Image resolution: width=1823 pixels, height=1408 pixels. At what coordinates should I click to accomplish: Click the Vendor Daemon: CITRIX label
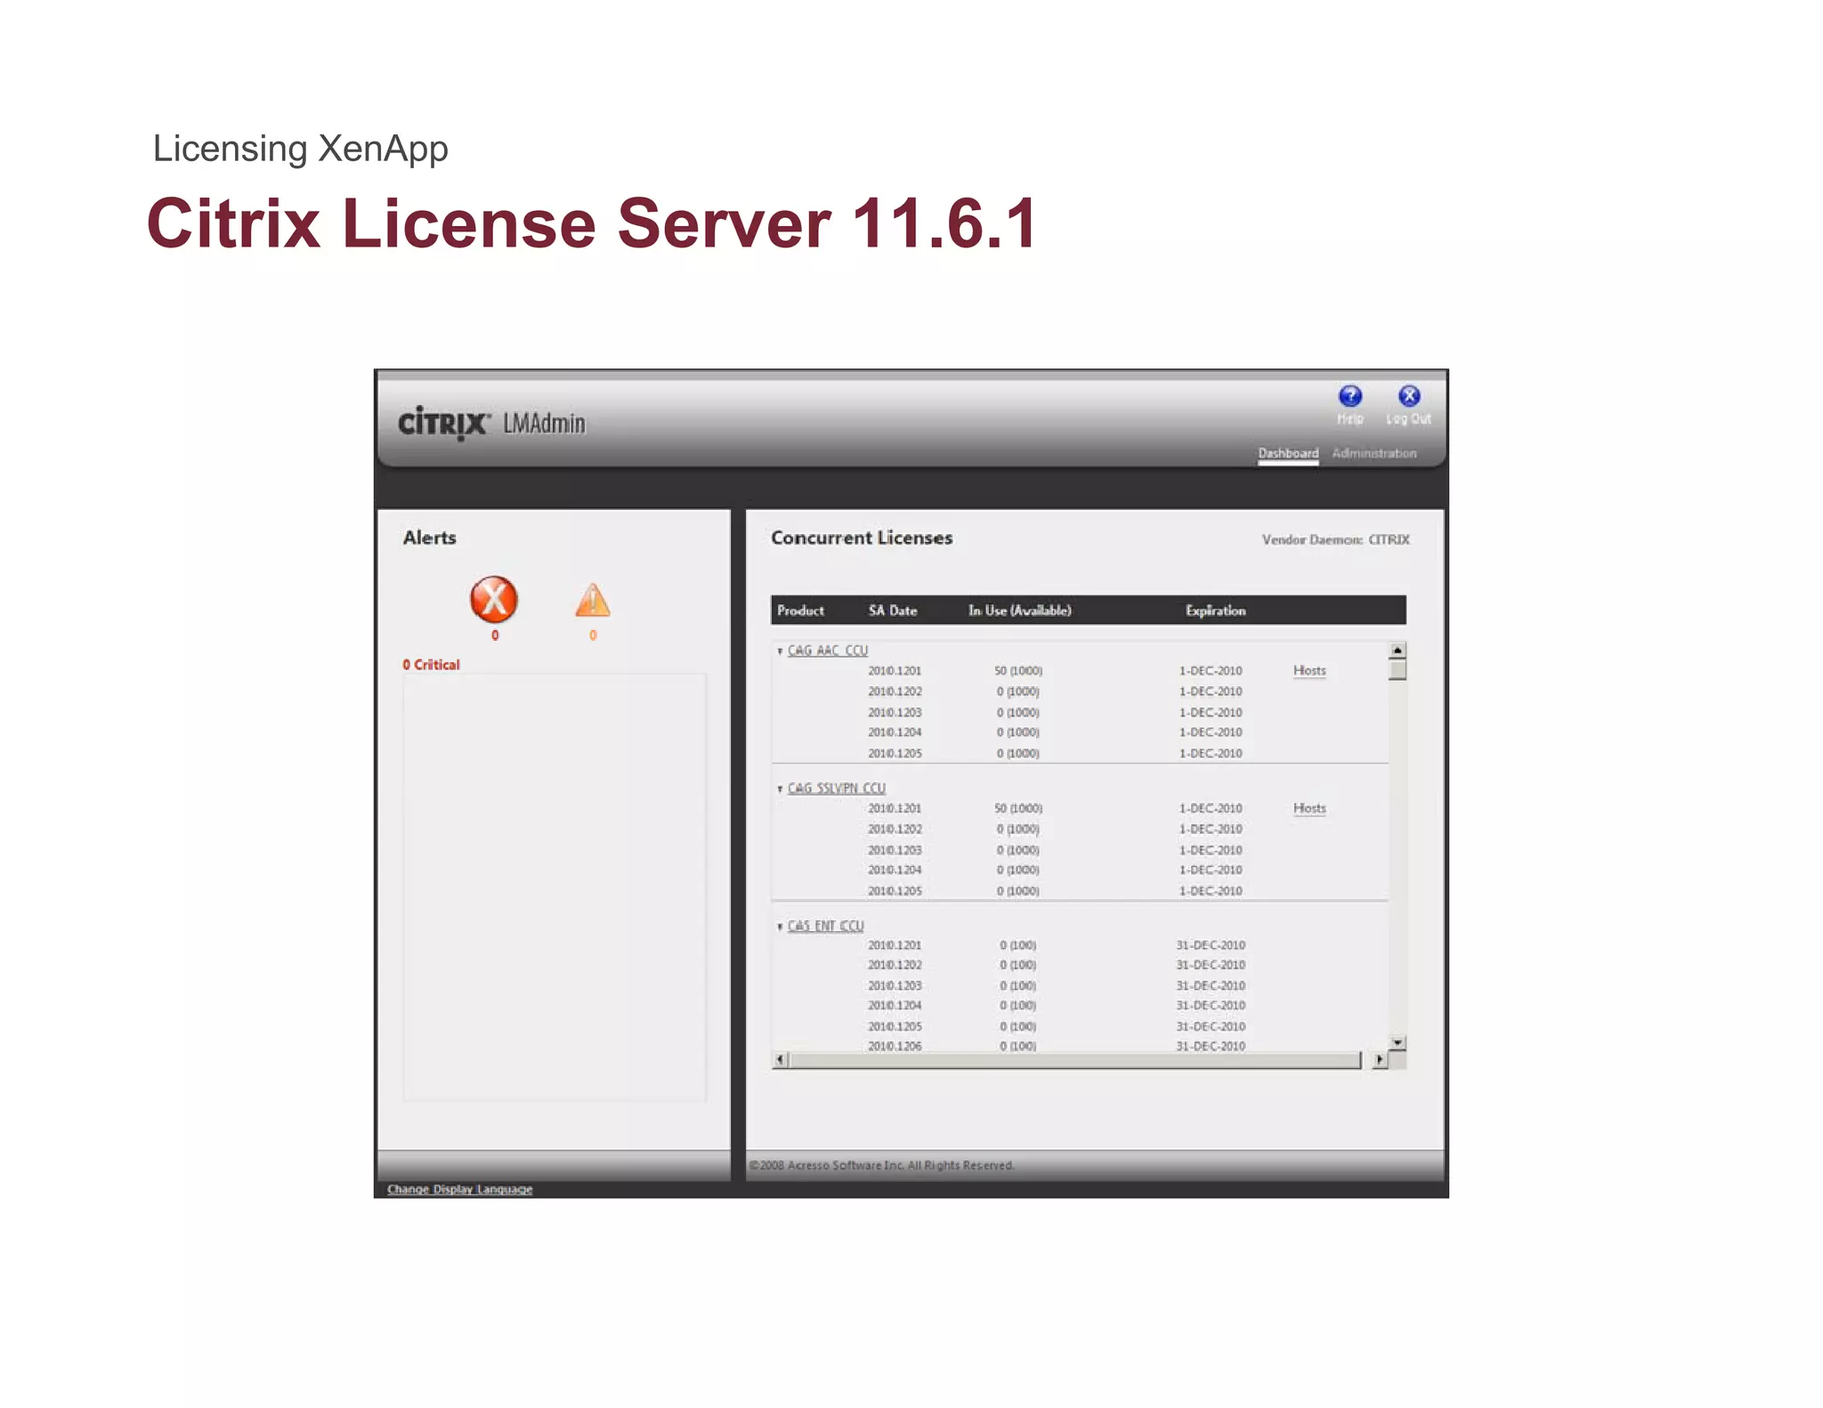coord(1335,539)
